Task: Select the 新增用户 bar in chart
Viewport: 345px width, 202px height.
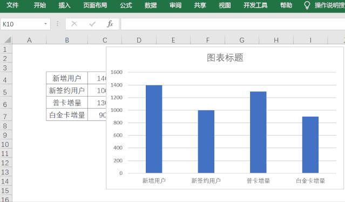Action: tap(154, 129)
